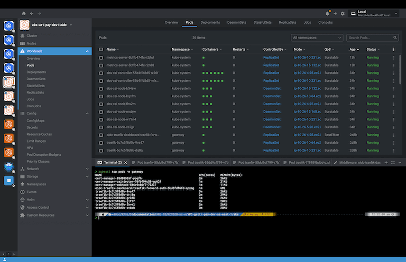Open Secrets under Config
This screenshot has height=262, width=406.
click(x=32, y=127)
